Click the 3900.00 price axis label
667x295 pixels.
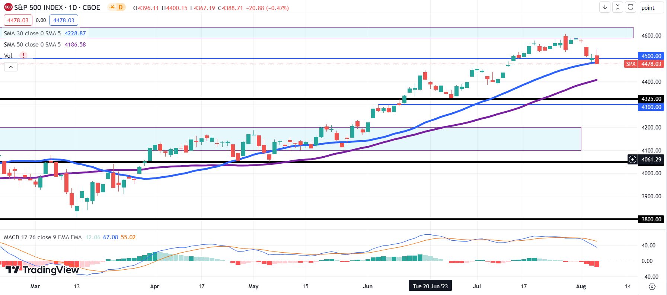click(x=651, y=196)
